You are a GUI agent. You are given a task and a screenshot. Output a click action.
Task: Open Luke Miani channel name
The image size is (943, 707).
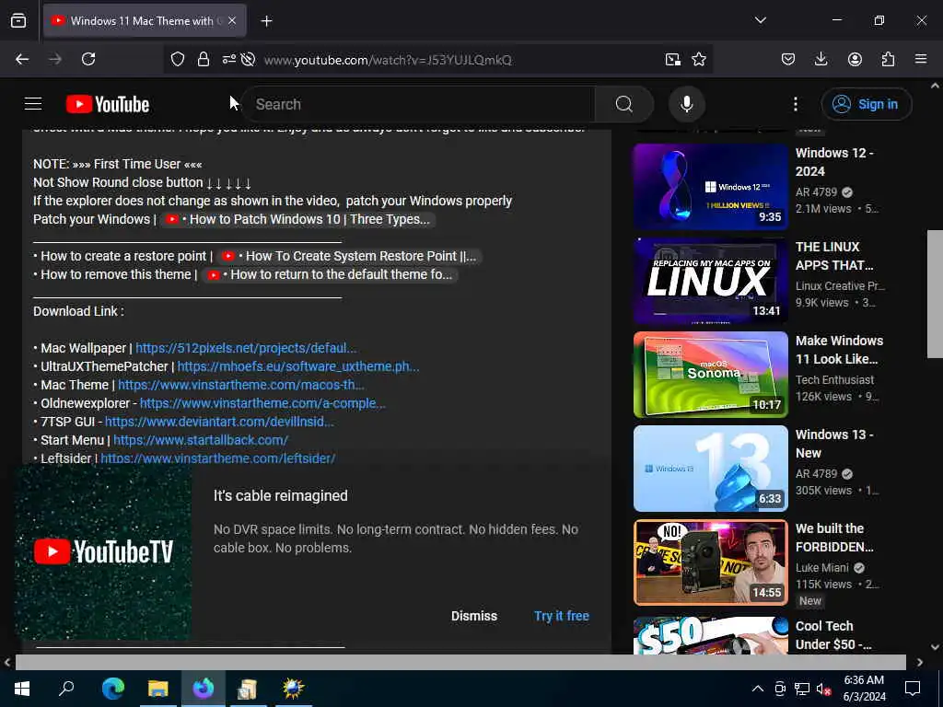point(822,567)
